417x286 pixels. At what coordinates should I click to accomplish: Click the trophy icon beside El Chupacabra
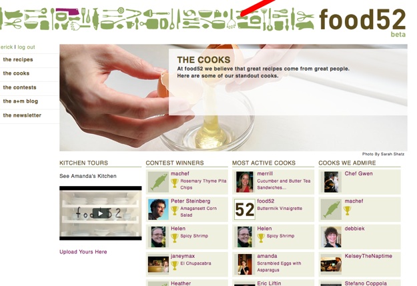click(174, 265)
